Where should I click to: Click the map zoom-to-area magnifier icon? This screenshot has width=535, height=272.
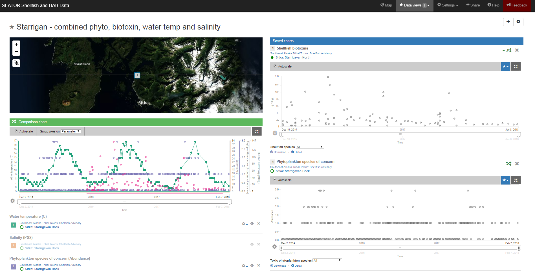click(x=16, y=63)
